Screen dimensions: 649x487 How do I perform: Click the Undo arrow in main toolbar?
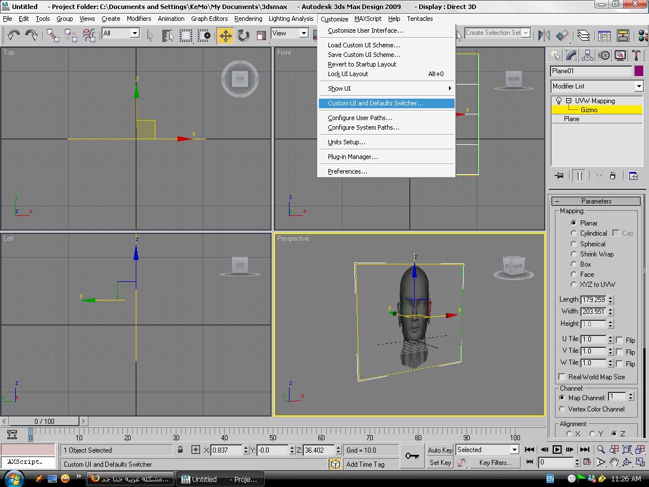pyautogui.click(x=14, y=35)
